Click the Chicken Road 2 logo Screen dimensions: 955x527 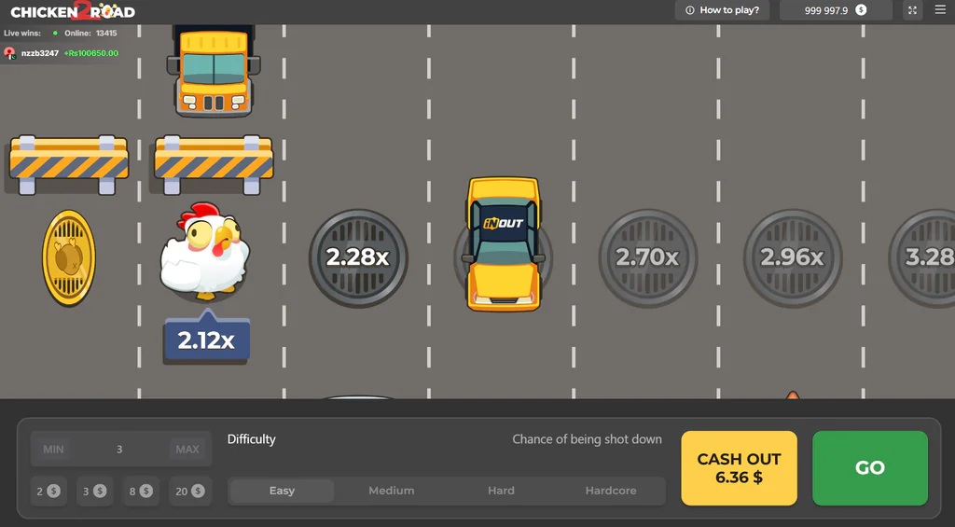point(73,11)
